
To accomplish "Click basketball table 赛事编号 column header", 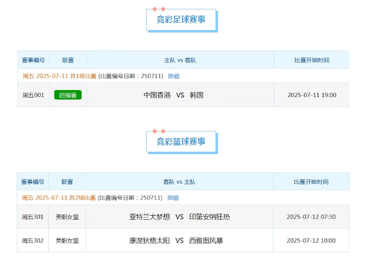I will click(x=32, y=182).
